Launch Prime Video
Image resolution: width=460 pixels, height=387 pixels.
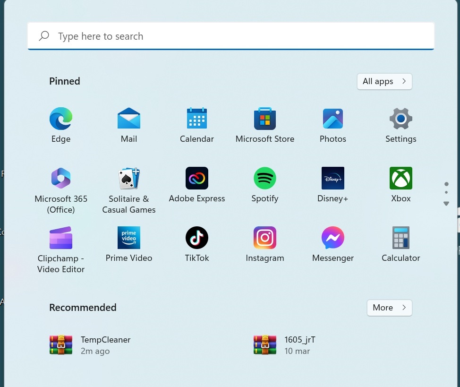click(x=129, y=244)
